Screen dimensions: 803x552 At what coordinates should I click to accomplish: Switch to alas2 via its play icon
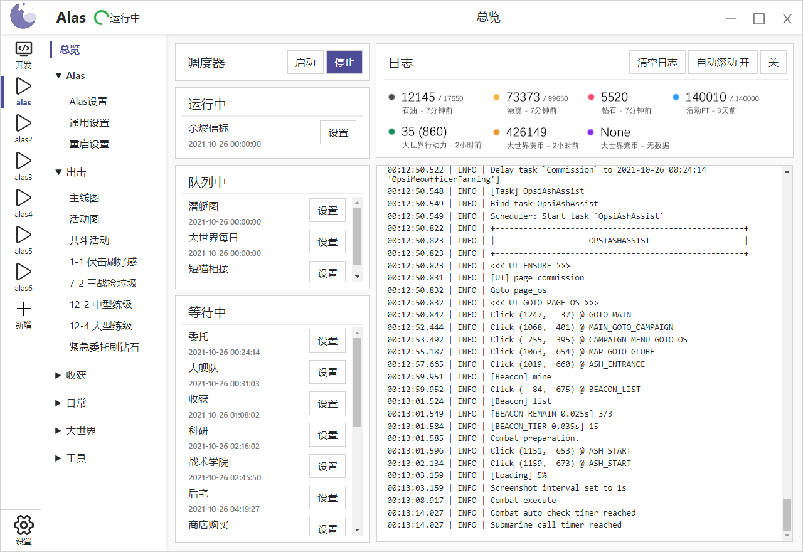(x=23, y=123)
